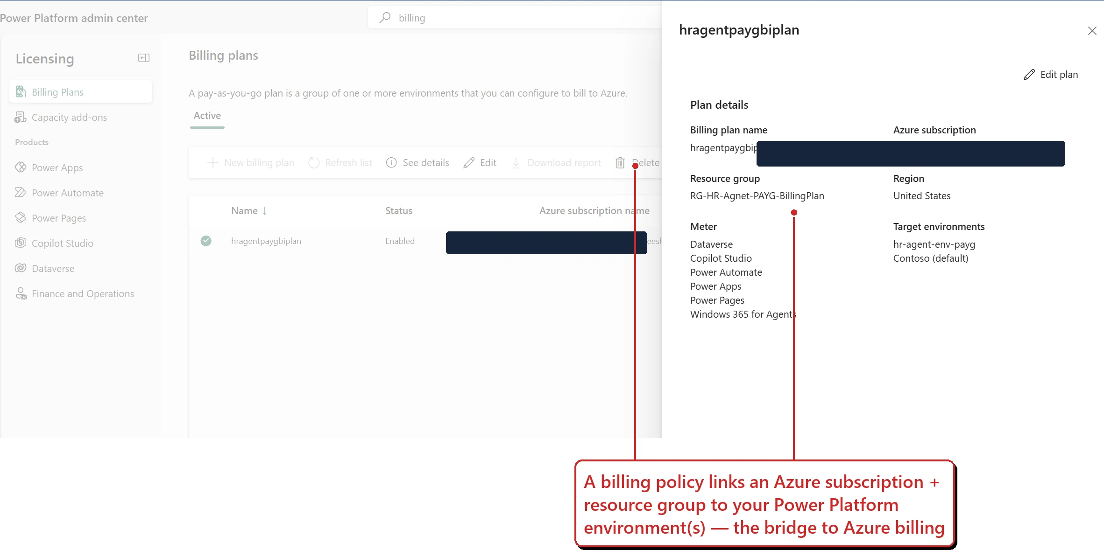1104x550 pixels.
Task: Open the hragentpaygbiplan plan link
Action: [266, 241]
